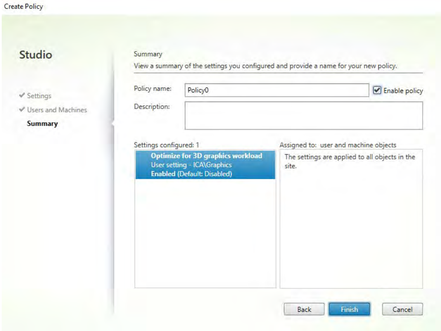Click the settings applied to all objects text
Image resolution: width=441 pixels, height=331 pixels.
pyautogui.click(x=349, y=161)
